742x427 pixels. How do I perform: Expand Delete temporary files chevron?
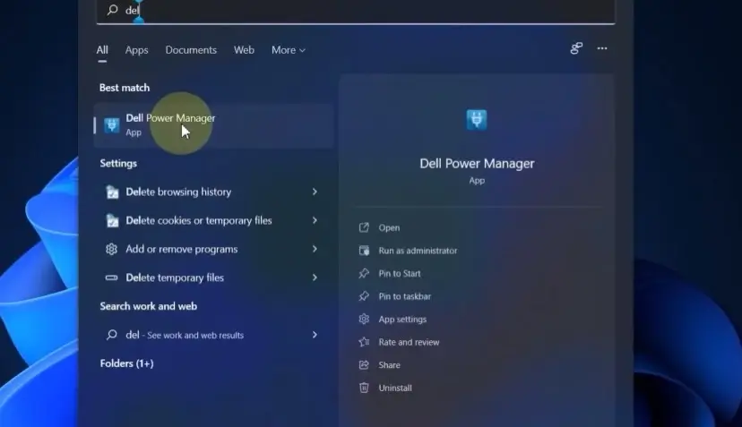point(315,278)
